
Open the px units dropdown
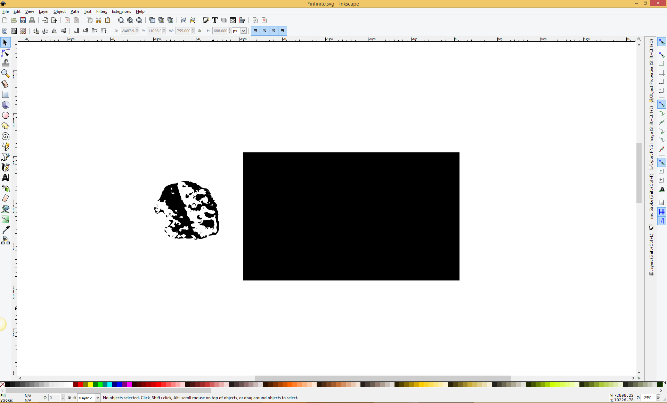[x=243, y=31]
